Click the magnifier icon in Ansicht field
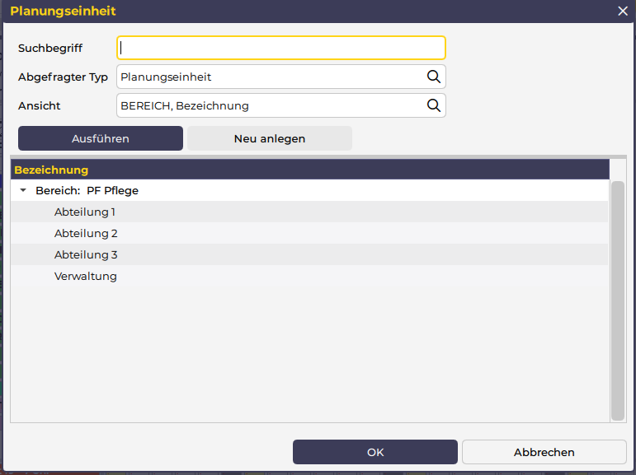Screen dimensions: 636x475 click(433, 105)
